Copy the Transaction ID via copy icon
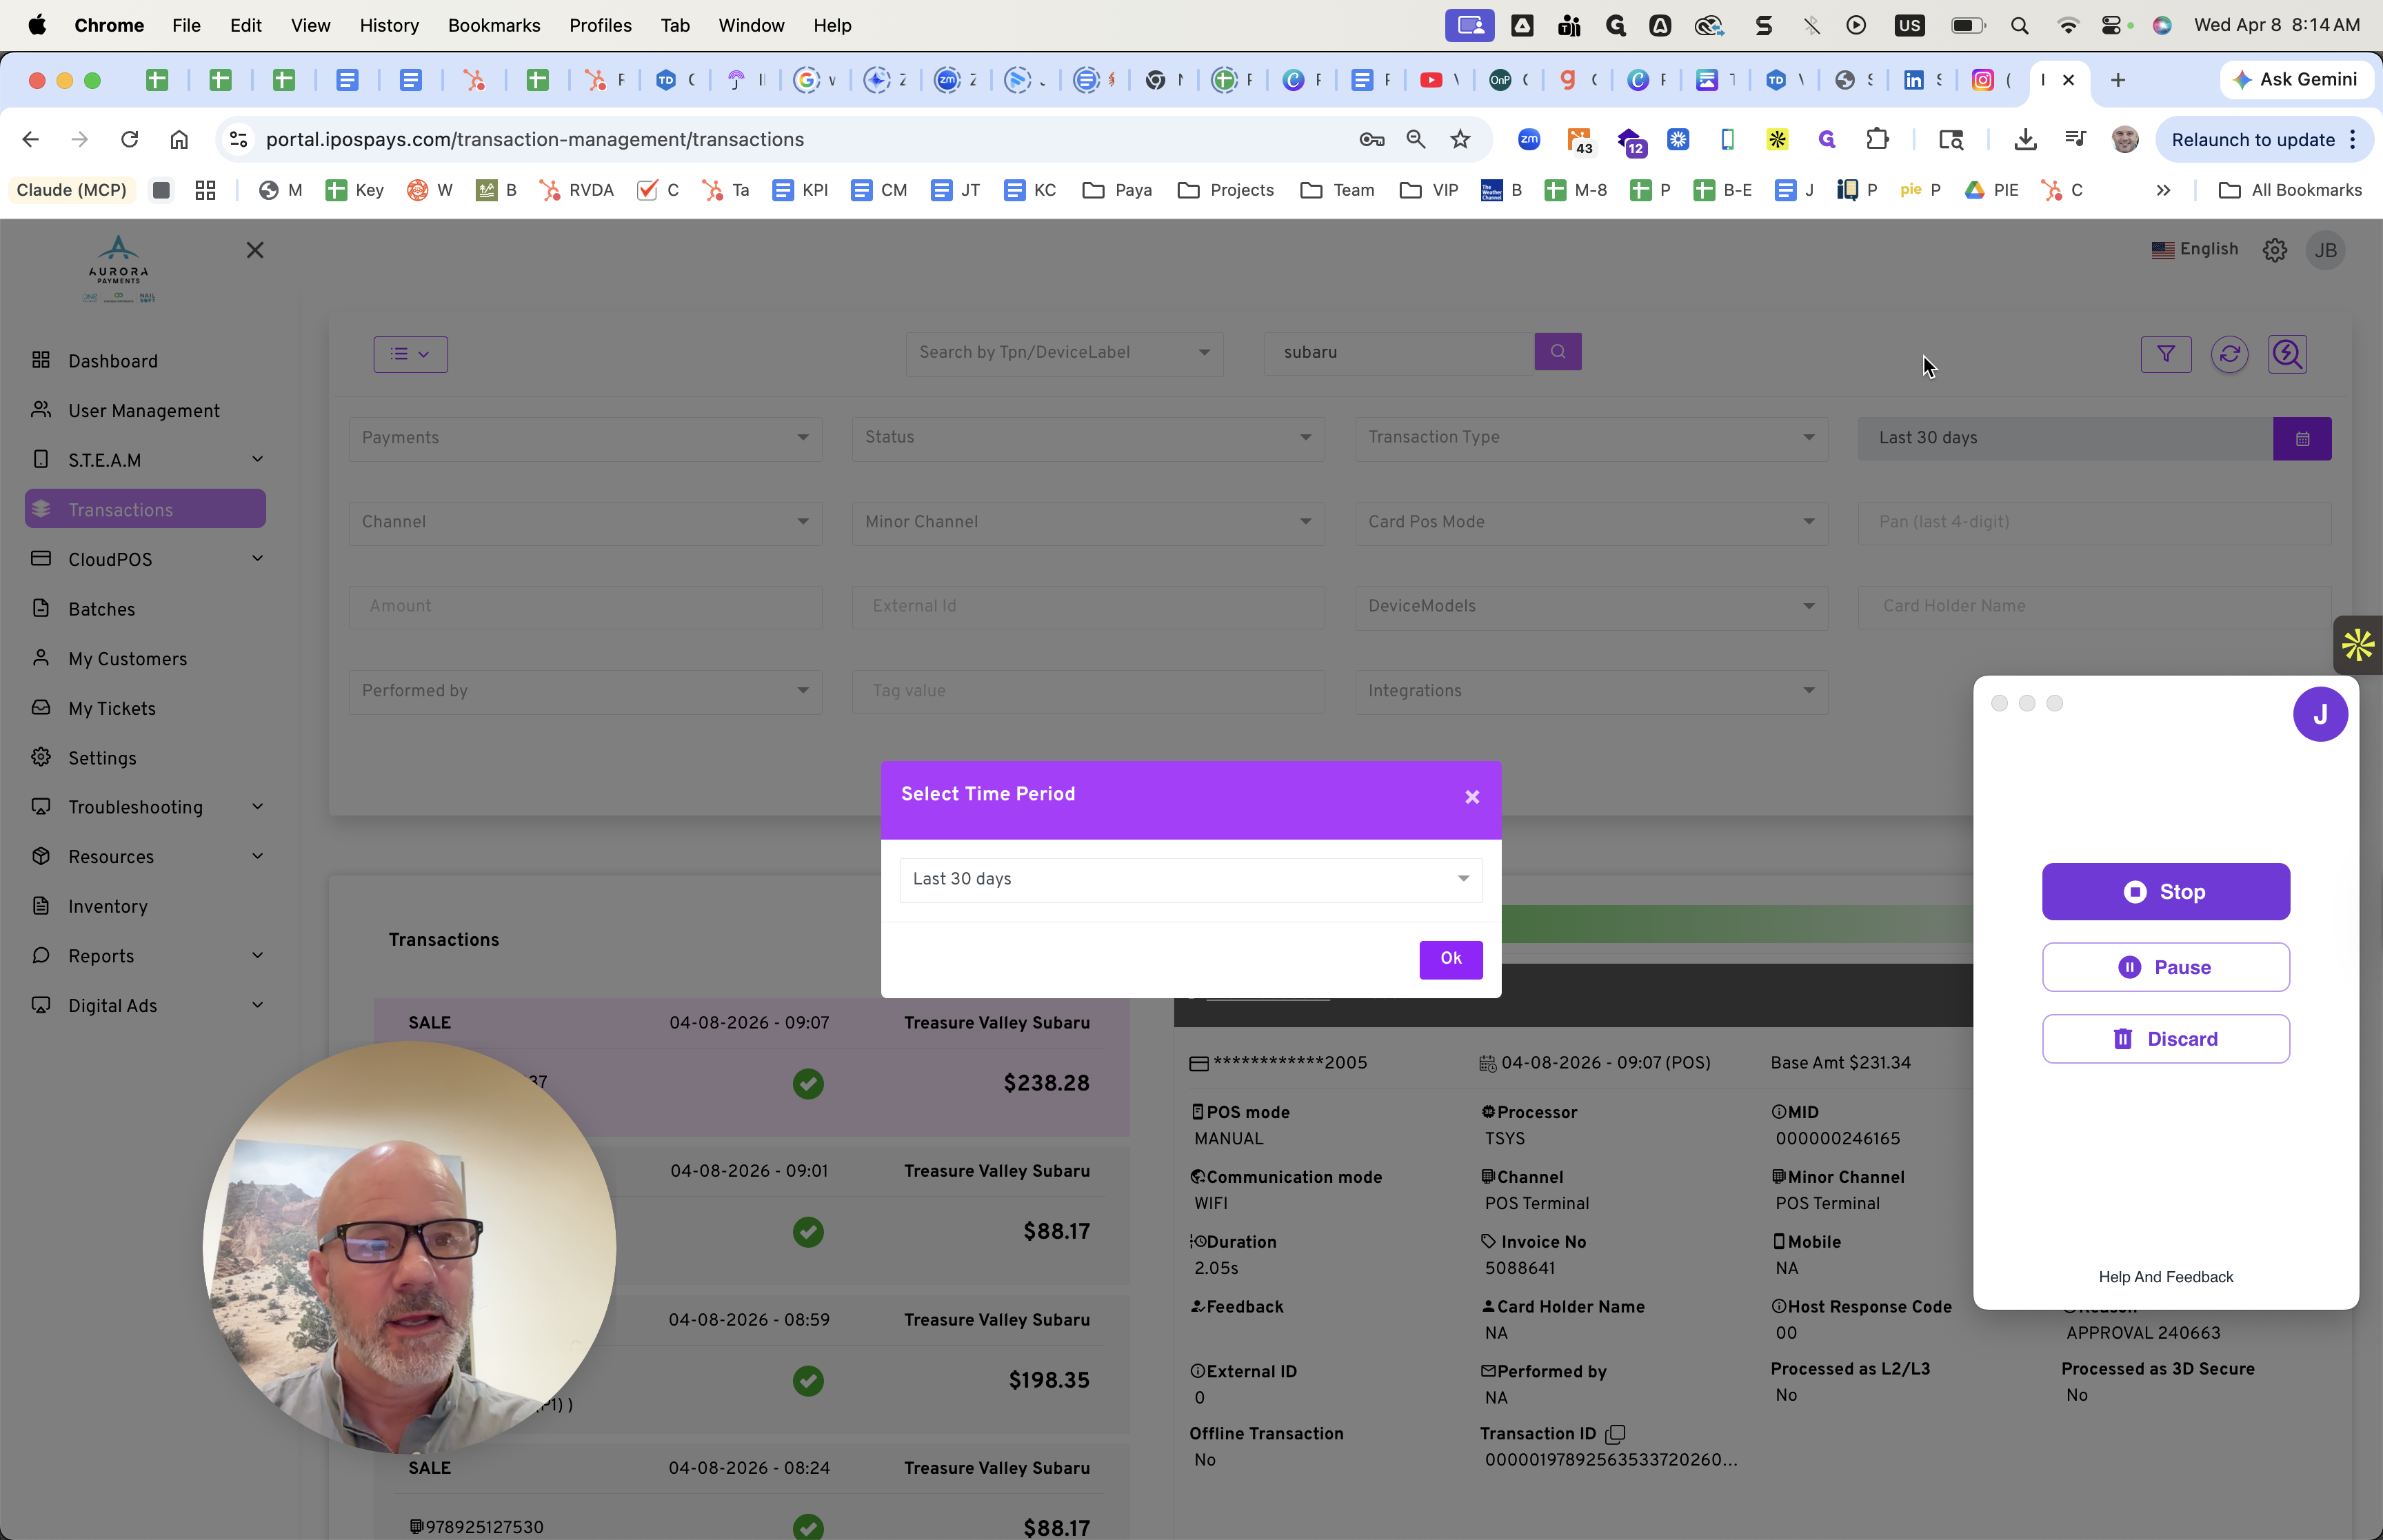This screenshot has width=2383, height=1540. click(x=1615, y=1434)
